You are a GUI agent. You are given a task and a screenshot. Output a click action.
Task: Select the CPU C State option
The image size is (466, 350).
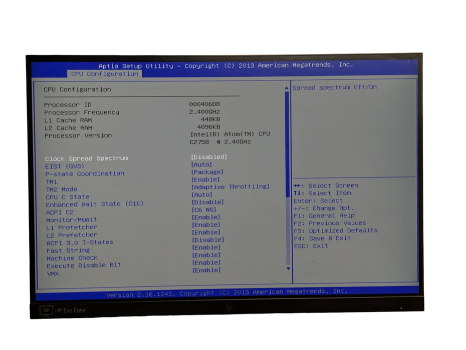(68, 197)
